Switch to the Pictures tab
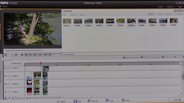Viewport: 184px width, 103px height. [x=73, y=15]
